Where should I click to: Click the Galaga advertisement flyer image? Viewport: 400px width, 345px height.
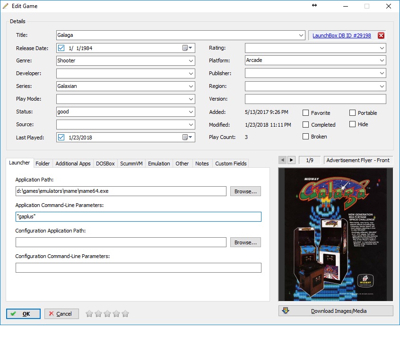(x=336, y=234)
